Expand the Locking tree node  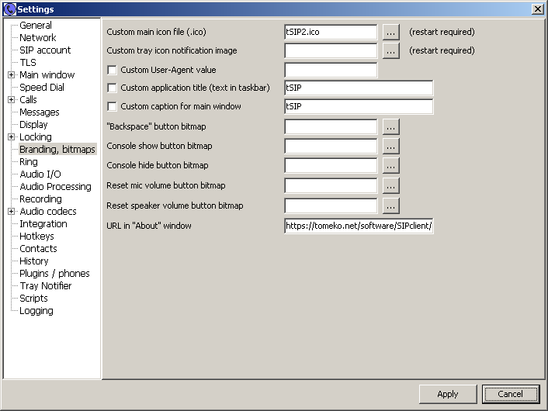(x=11, y=137)
